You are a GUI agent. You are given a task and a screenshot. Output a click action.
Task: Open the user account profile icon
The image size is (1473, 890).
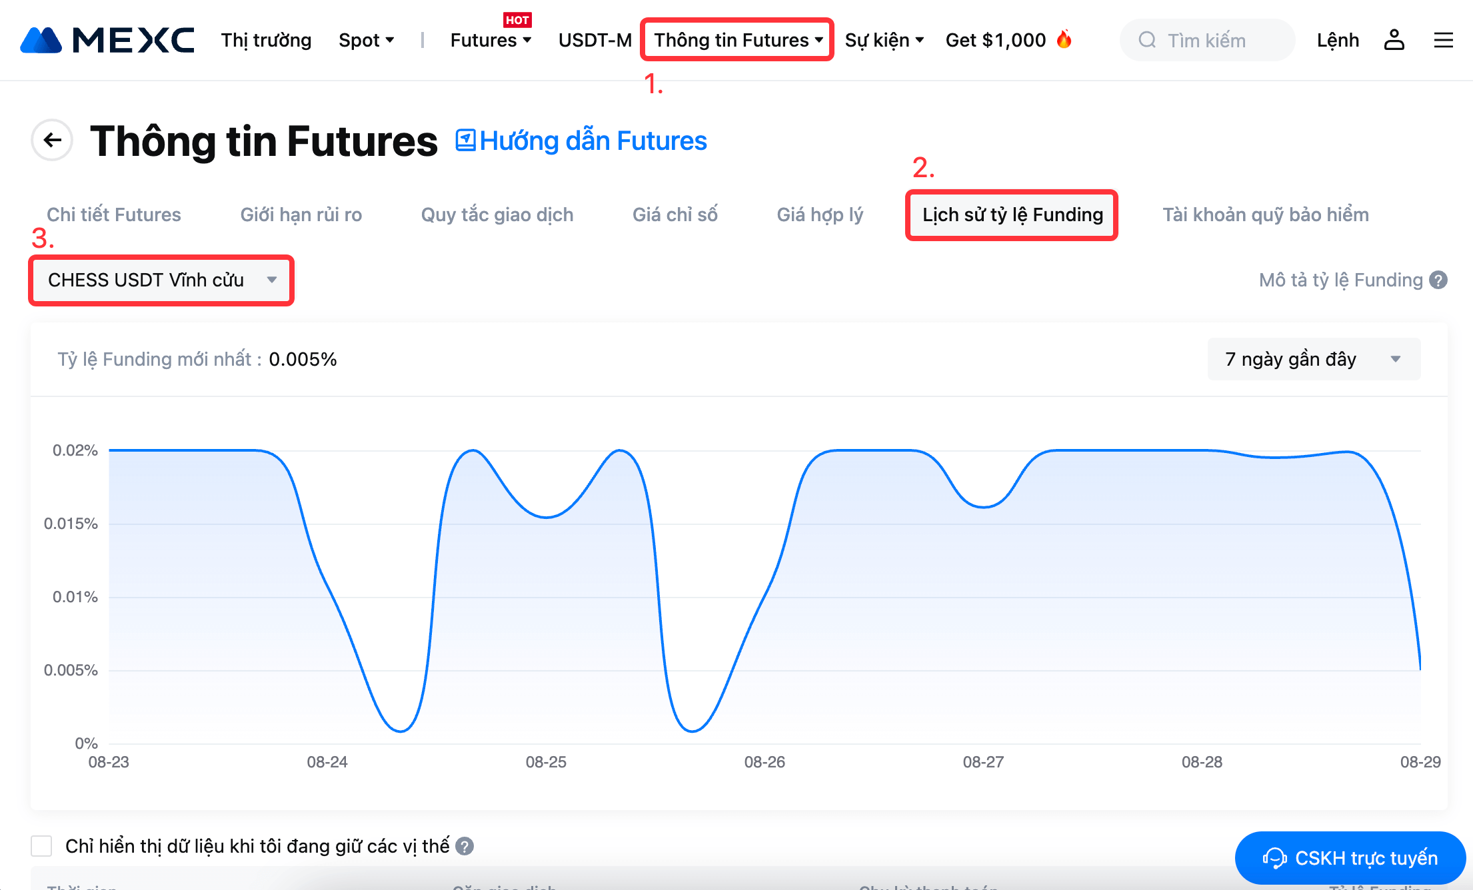(1394, 40)
